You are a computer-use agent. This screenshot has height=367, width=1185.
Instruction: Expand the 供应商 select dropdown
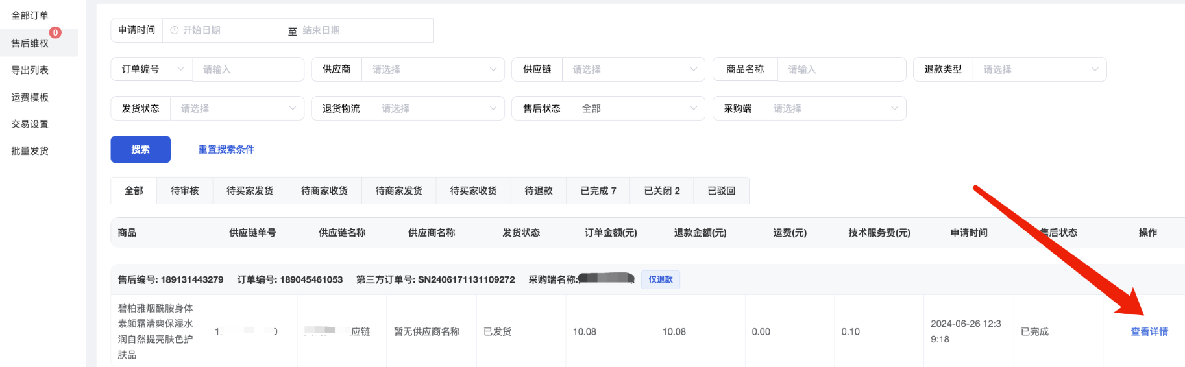point(432,69)
